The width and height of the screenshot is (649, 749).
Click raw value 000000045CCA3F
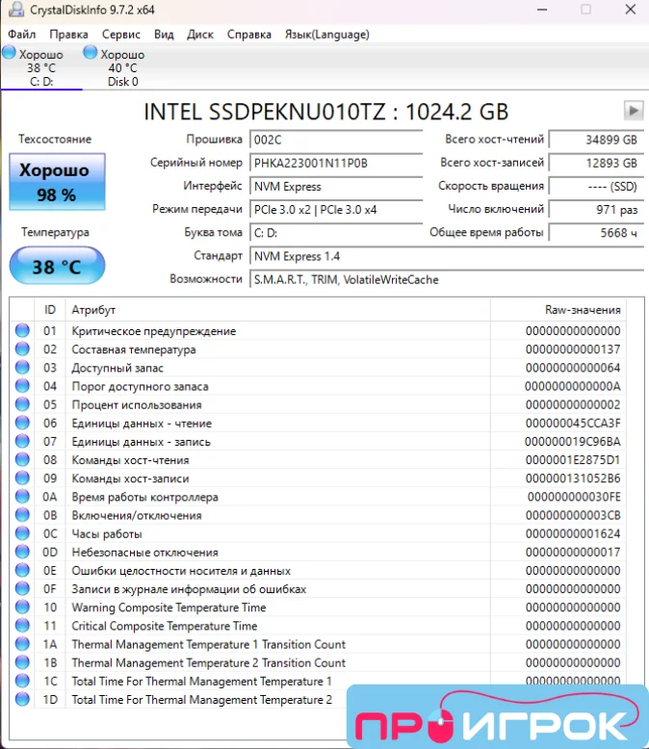pos(573,424)
